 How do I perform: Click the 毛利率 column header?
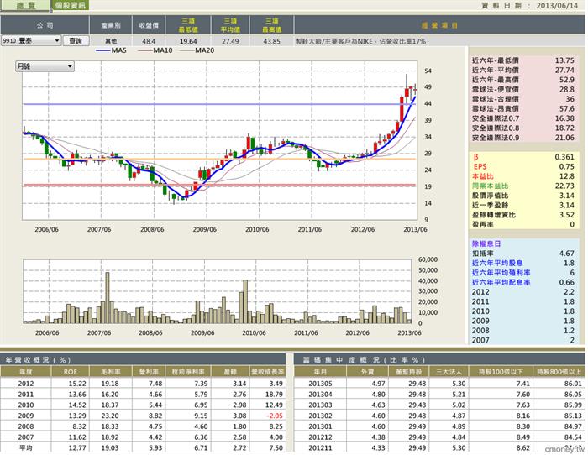point(111,371)
